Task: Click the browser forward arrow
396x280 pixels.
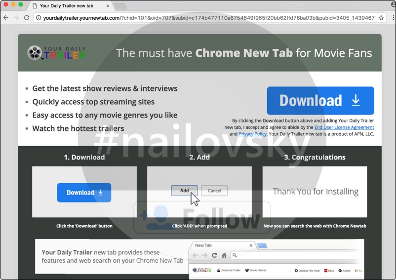Action: [x=16, y=18]
